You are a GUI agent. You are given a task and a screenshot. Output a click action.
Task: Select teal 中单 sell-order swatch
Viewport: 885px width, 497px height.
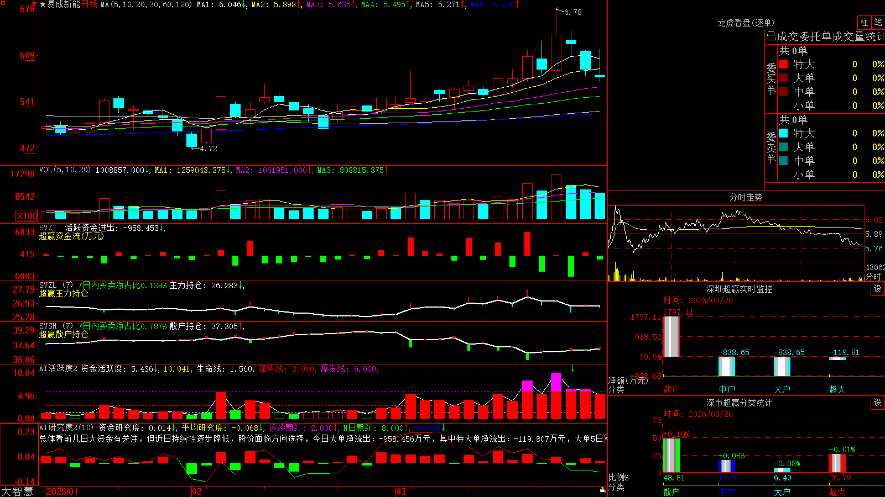(783, 161)
